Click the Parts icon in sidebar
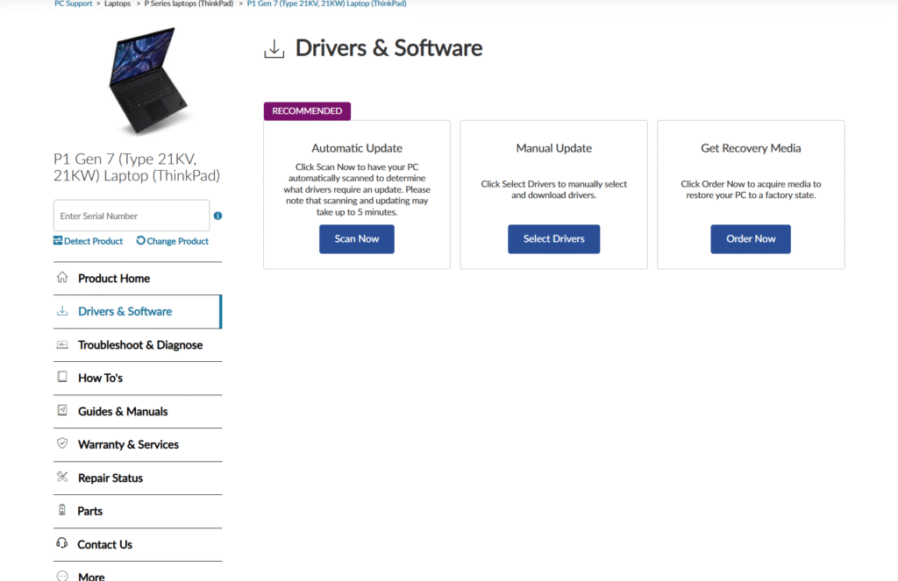 [62, 511]
